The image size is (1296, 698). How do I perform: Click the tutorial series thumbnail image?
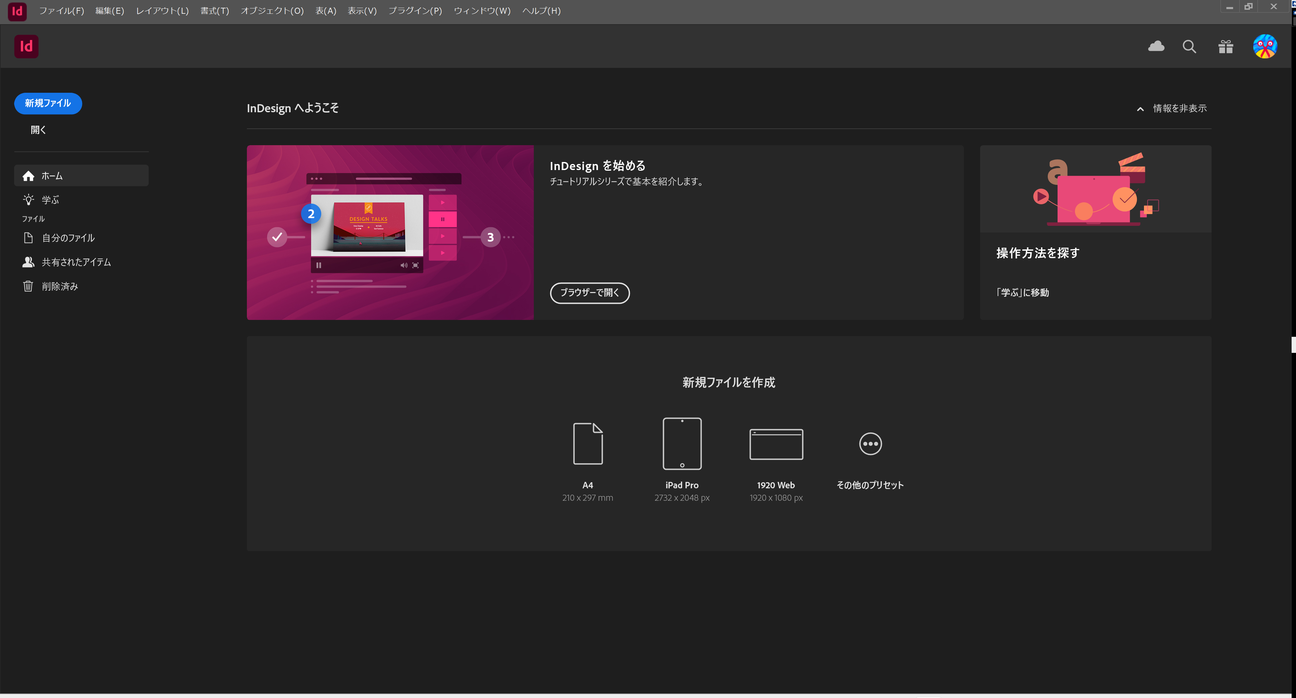390,232
